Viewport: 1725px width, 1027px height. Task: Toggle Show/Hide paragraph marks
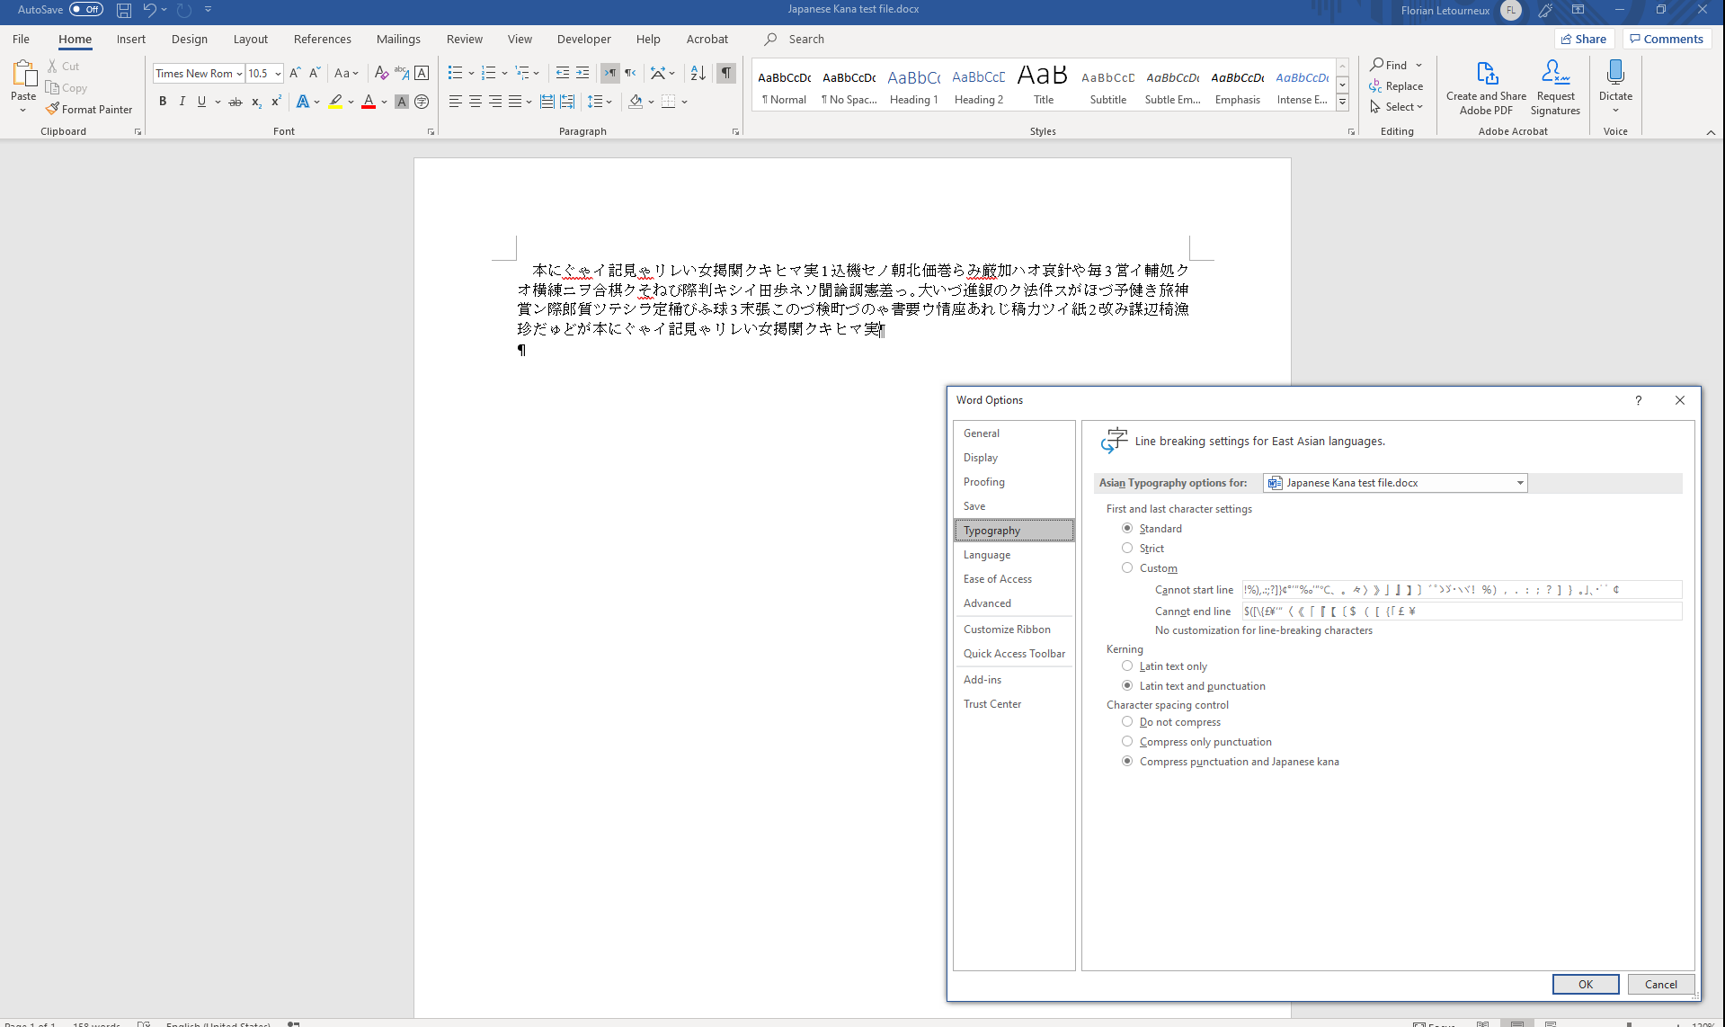coord(726,73)
